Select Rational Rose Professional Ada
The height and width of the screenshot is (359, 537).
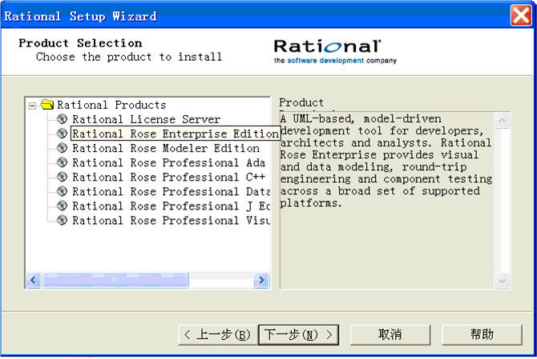[x=168, y=162]
